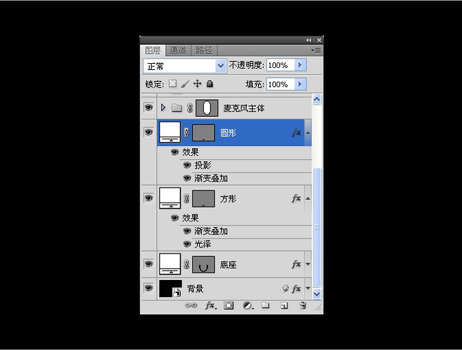
Task: Expand effects list of 底座 layer
Action: coord(308,264)
